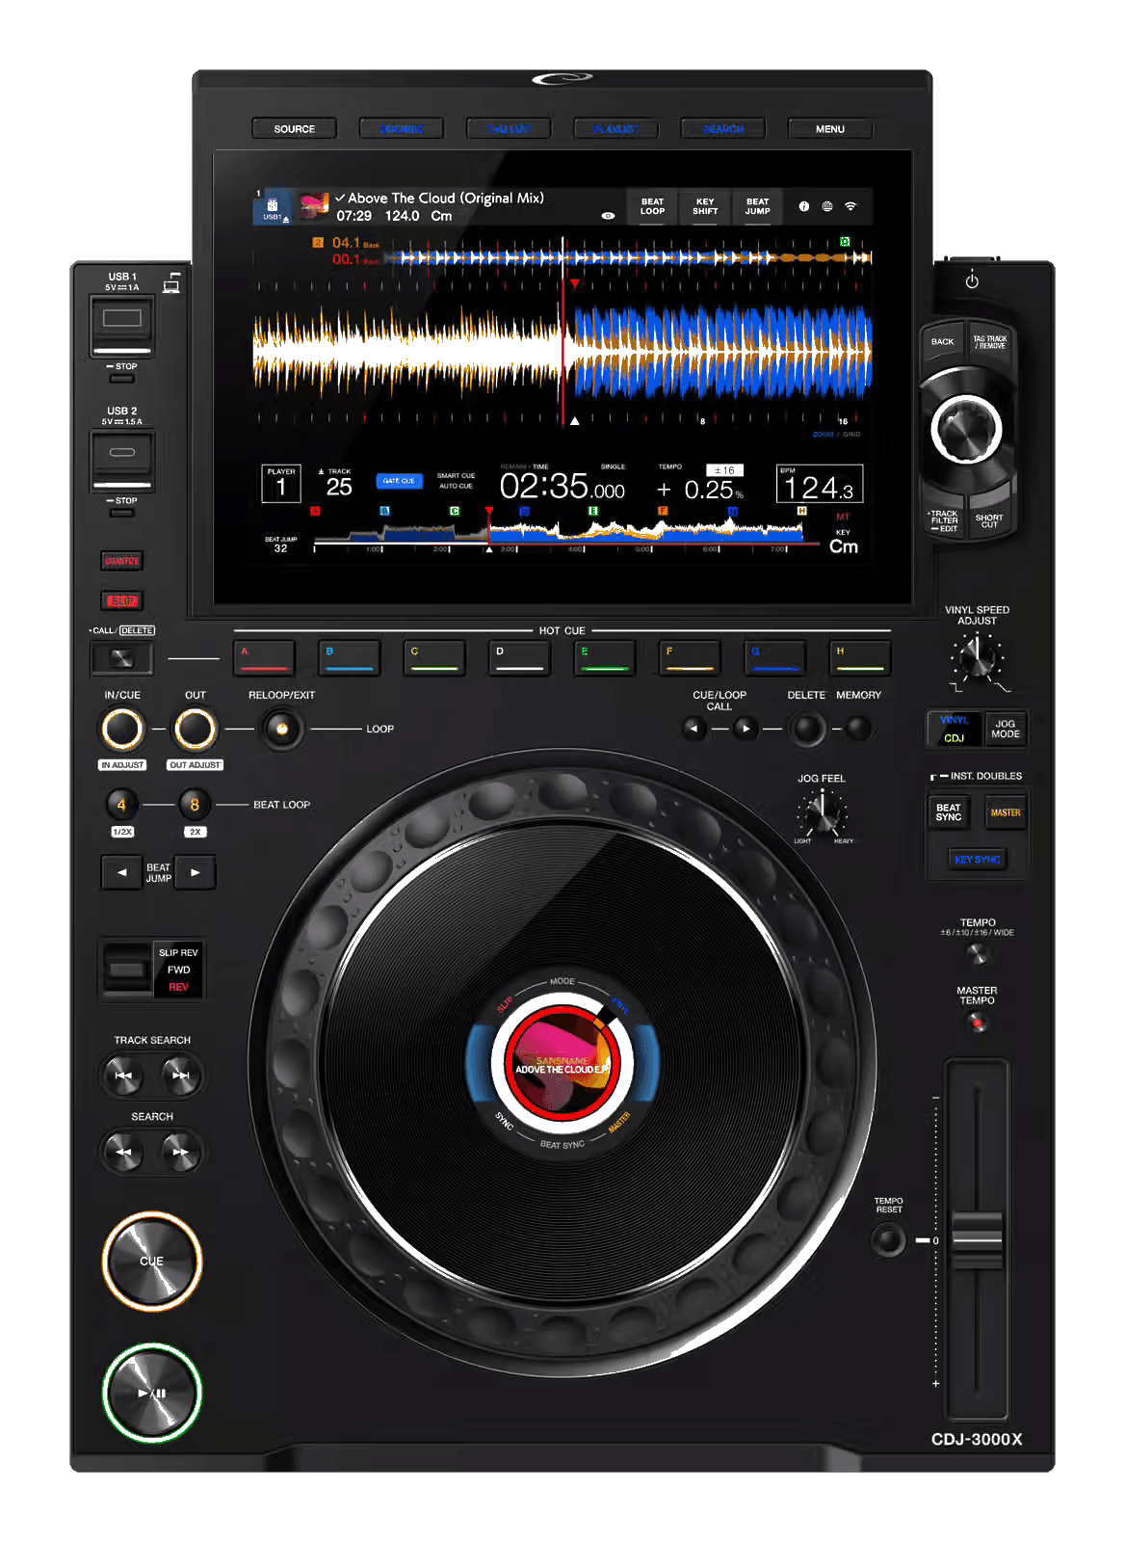Screen dimensions: 1125x1542
Task: Hit the USB 2 STOP button
Action: (121, 513)
